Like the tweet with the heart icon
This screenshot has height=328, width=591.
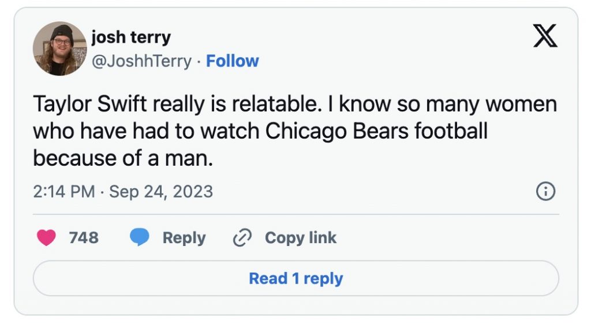(x=46, y=238)
